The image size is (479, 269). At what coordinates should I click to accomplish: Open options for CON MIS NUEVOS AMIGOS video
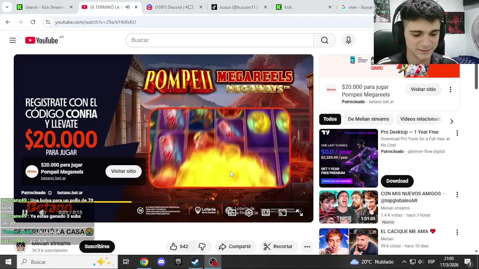pos(457,195)
